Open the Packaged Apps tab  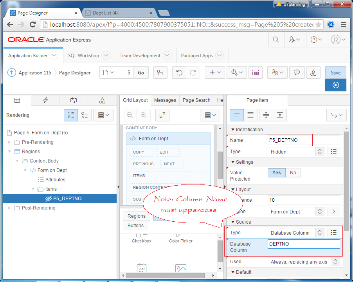[197, 55]
